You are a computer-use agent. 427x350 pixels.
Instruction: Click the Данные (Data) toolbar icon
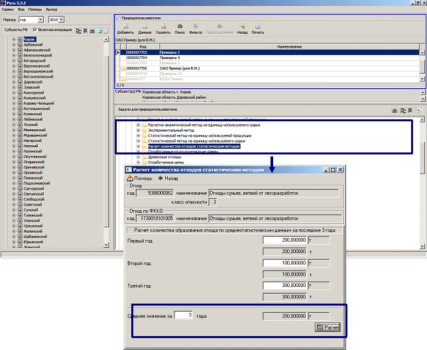pyautogui.click(x=144, y=28)
